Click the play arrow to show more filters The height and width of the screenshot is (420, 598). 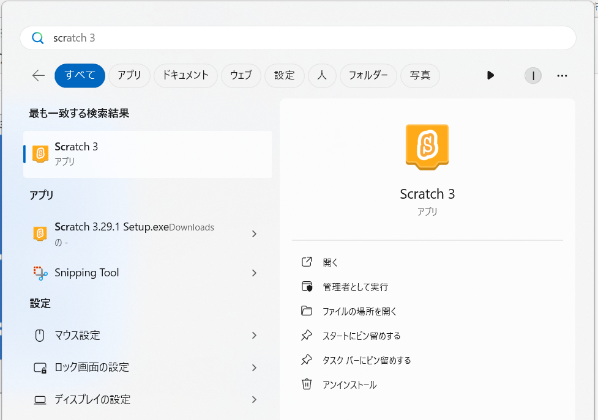(490, 75)
